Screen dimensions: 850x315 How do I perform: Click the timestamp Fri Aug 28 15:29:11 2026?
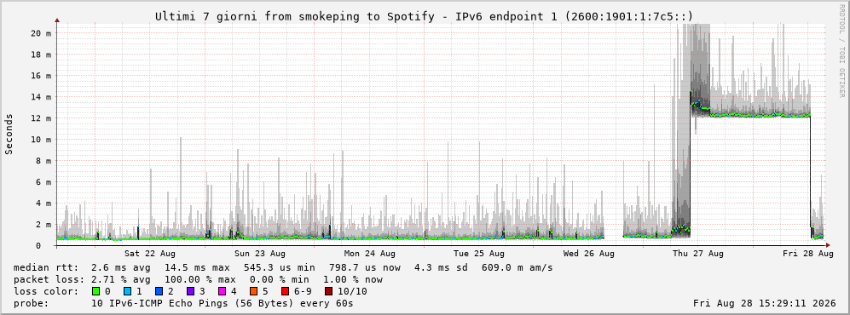pyautogui.click(x=764, y=303)
